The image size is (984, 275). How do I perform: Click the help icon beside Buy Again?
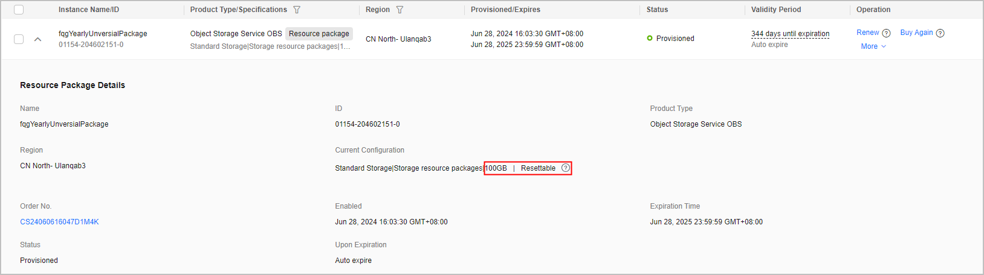click(x=940, y=33)
